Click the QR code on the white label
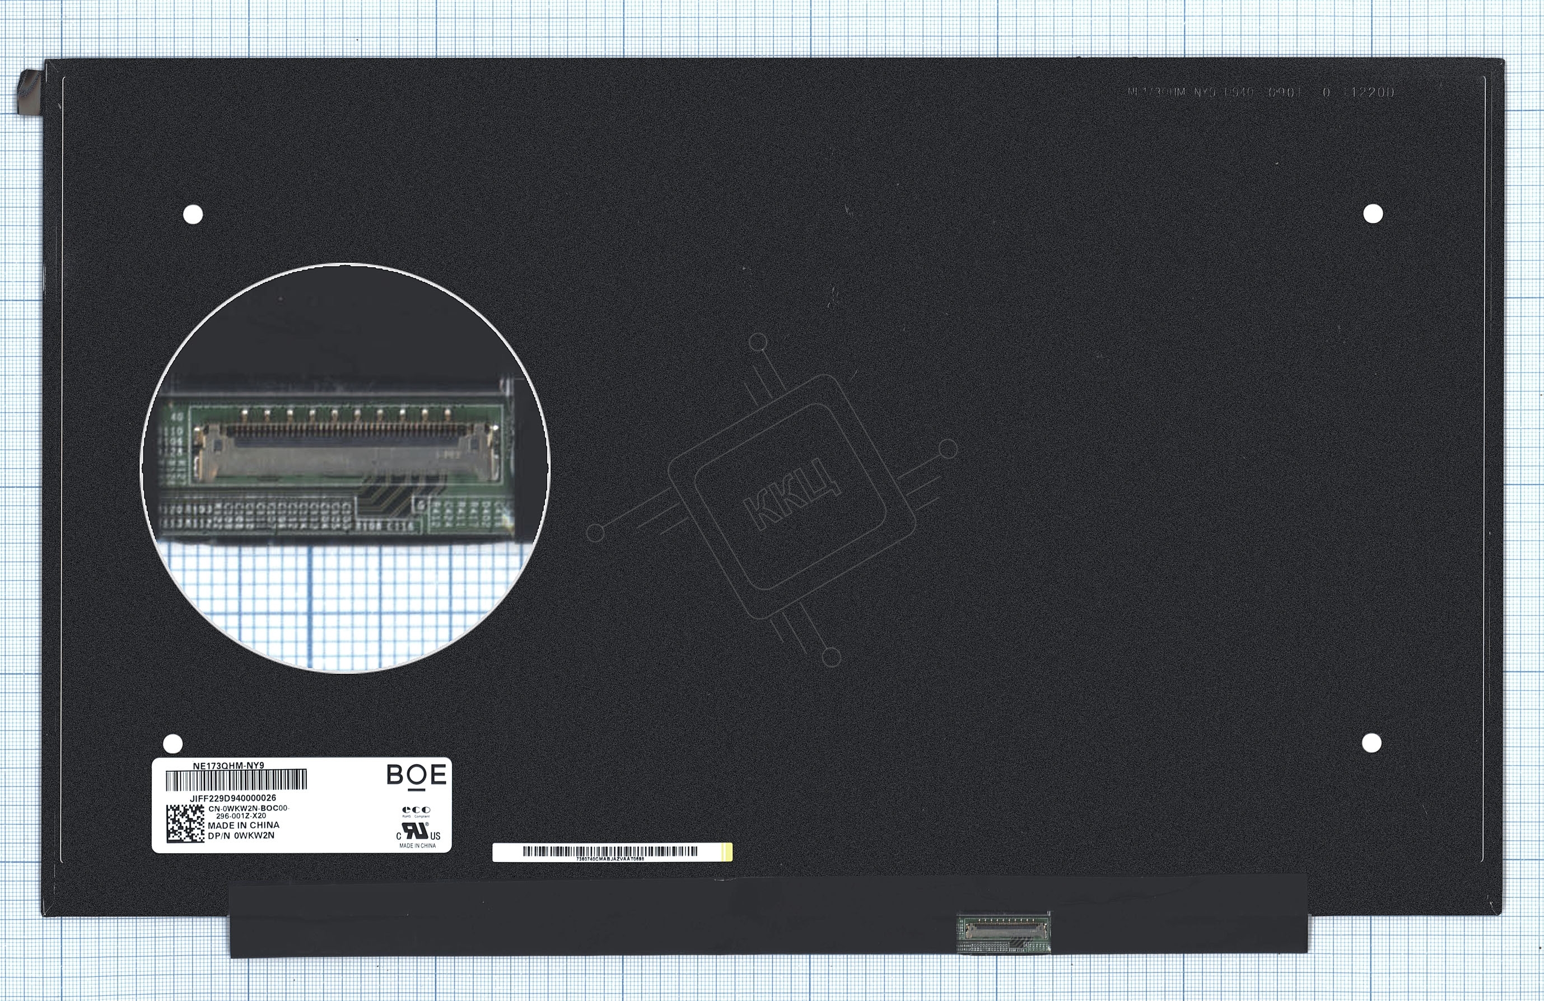Image resolution: width=1544 pixels, height=1001 pixels. (x=185, y=823)
